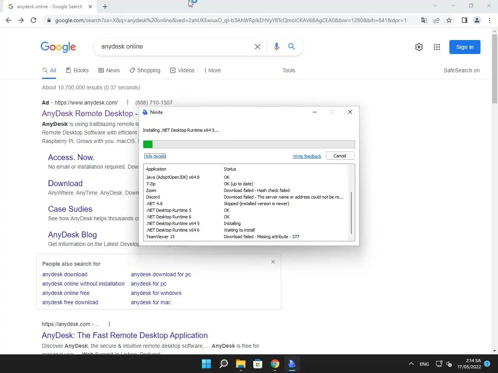Open the Access. Now. sitelink

(71, 157)
